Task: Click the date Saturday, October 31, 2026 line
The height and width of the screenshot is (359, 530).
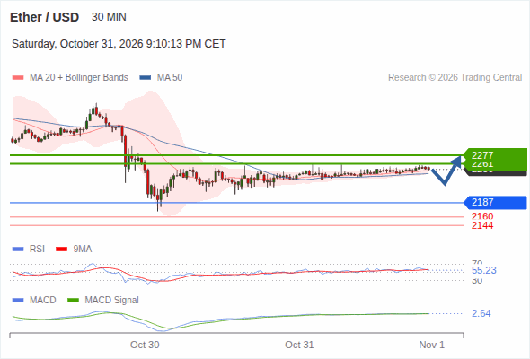Action: click(119, 44)
